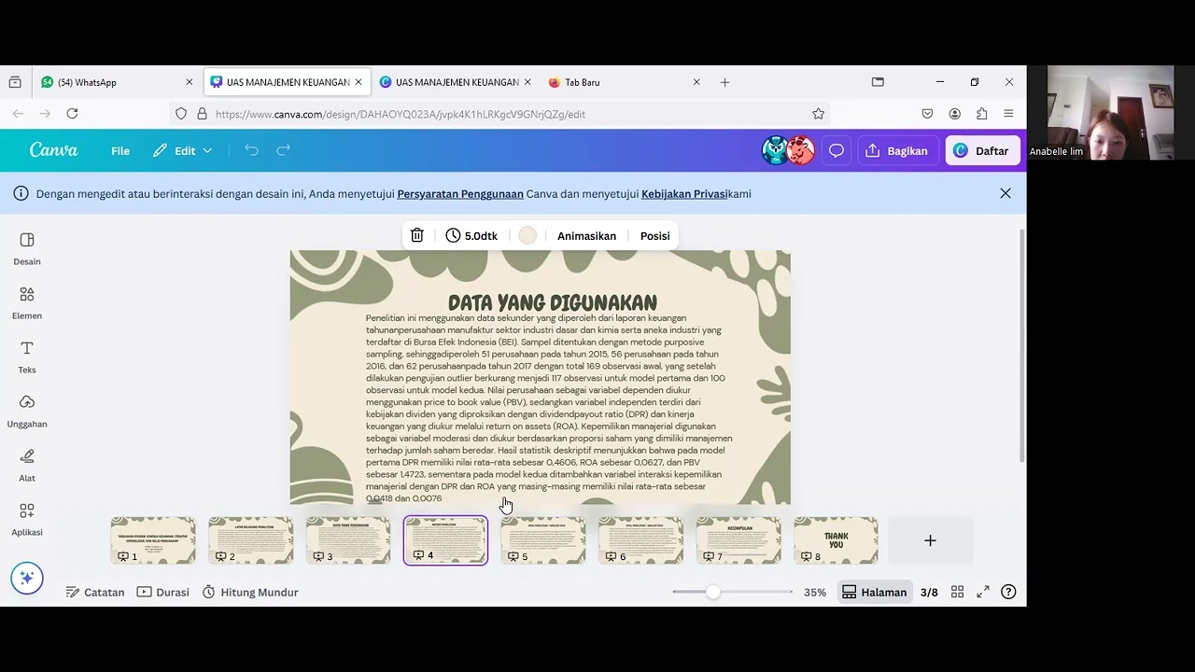Click the Daftar sign-up button
1195x672 pixels.
point(982,150)
